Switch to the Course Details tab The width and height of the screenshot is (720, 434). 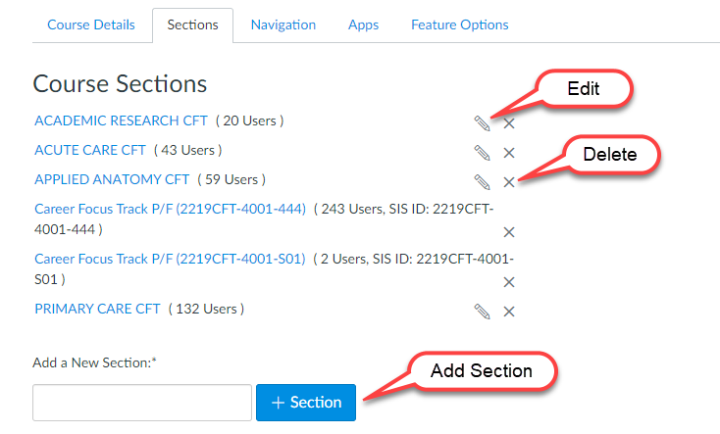(91, 24)
